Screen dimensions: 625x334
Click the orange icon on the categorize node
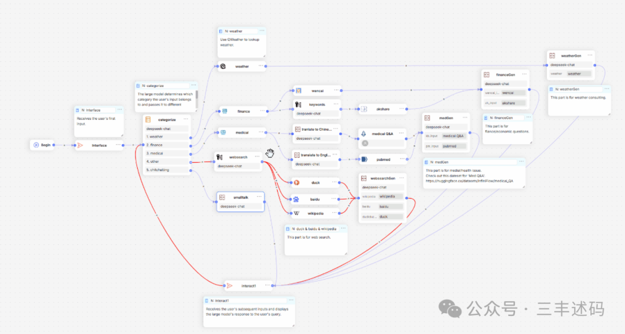(x=148, y=120)
